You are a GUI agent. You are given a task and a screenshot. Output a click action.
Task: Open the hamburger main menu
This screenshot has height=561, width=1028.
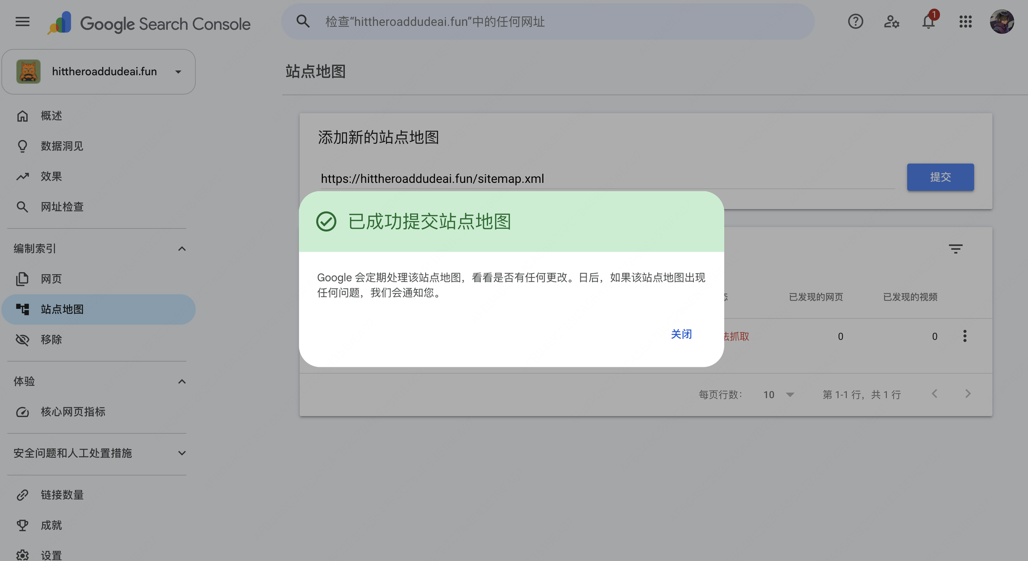(22, 22)
